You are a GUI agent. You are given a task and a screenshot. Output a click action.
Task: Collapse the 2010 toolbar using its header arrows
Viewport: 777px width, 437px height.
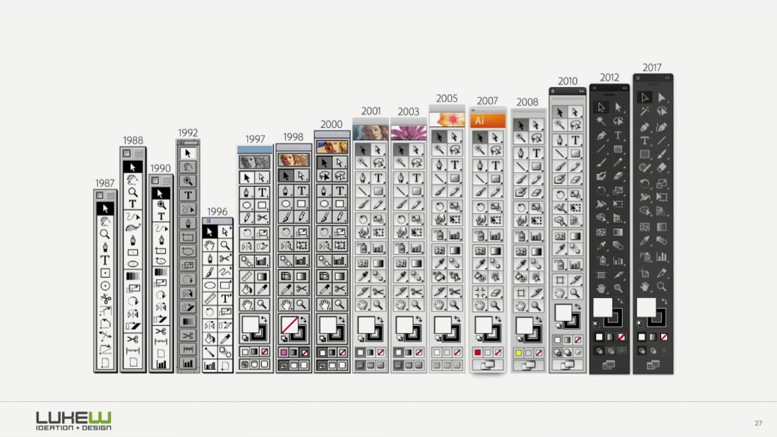click(582, 91)
